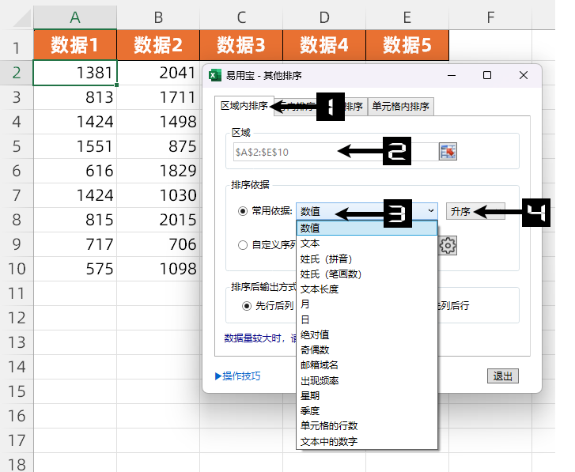Select cell containing 1551
Image resolution: width=575 pixels, height=472 pixels.
(x=75, y=146)
